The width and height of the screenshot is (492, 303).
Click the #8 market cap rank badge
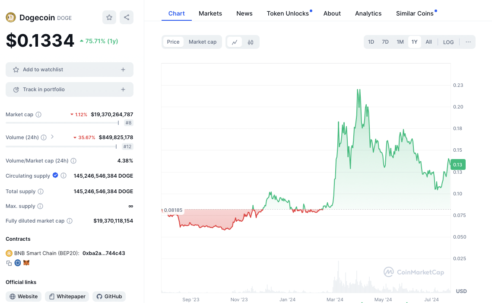coord(128,123)
